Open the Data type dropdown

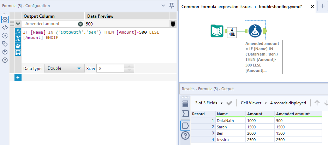tap(64, 68)
